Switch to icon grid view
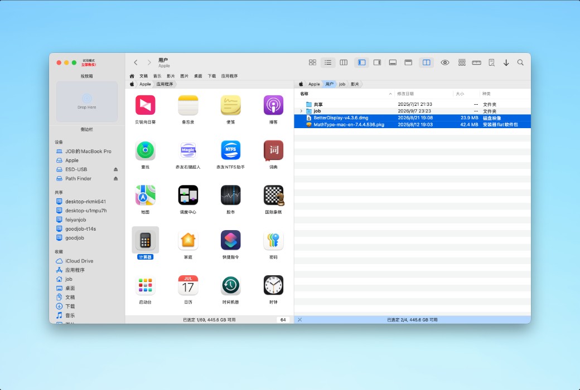580x390 pixels. pyautogui.click(x=312, y=62)
